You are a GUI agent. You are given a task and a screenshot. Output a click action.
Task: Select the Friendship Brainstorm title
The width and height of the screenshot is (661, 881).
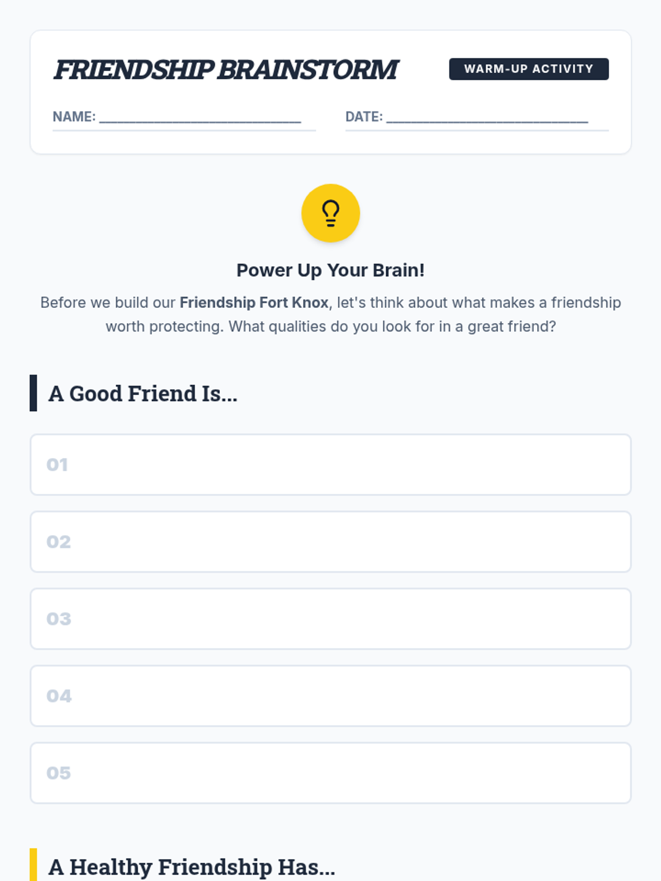tap(225, 70)
